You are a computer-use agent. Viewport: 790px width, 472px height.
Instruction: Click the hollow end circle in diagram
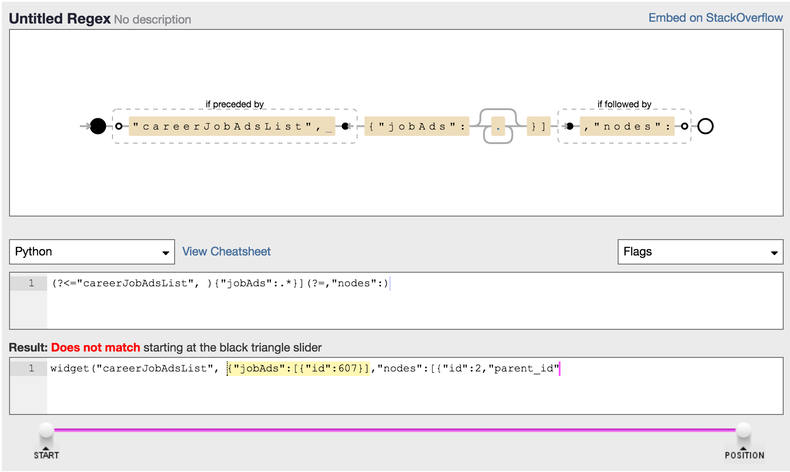tap(705, 126)
